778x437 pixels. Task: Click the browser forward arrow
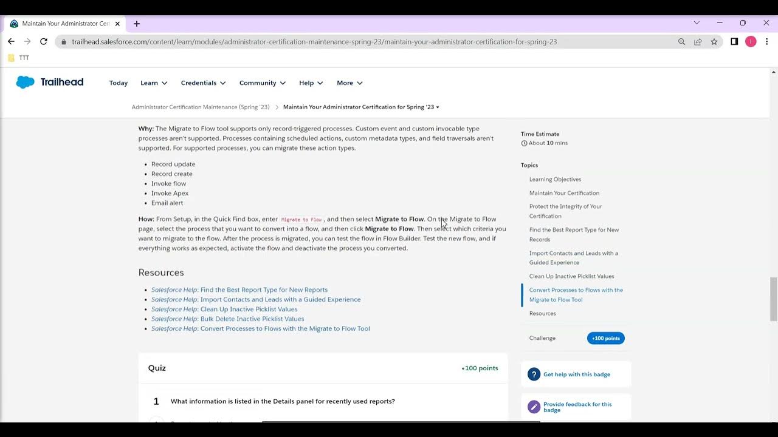27,41
